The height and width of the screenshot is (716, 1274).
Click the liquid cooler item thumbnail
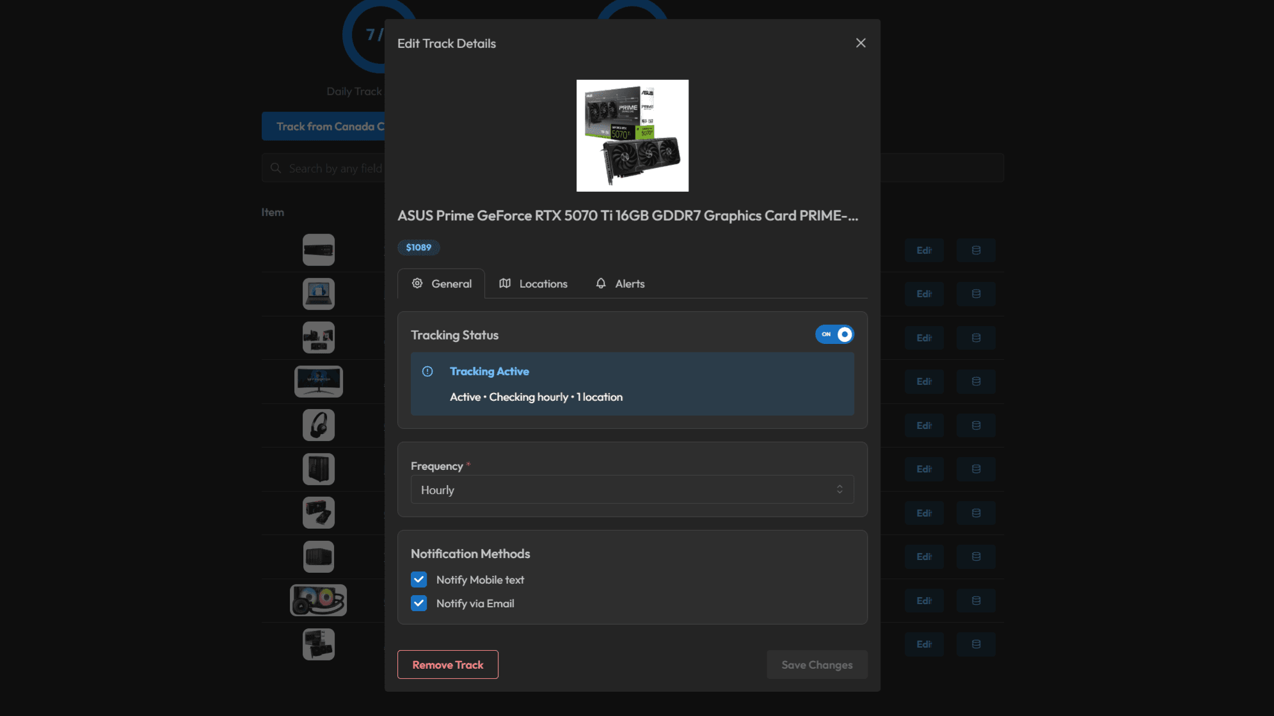(319, 600)
